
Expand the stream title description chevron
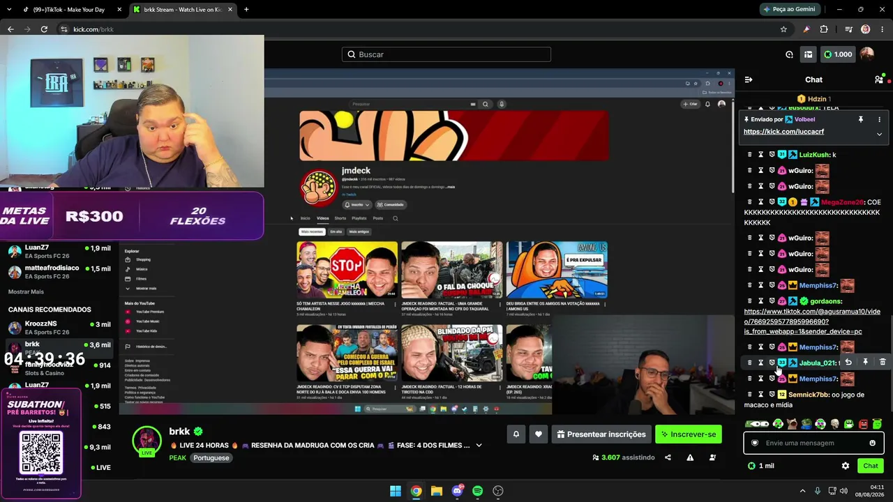coord(479,445)
